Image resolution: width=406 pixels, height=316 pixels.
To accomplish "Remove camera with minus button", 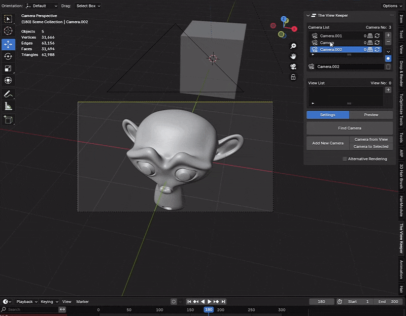I will [x=388, y=42].
